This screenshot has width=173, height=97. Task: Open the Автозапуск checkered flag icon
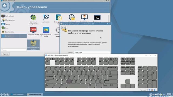(x=46, y=19)
